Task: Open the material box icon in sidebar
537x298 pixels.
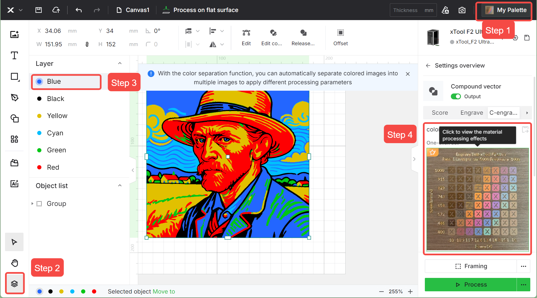Action: point(15,163)
